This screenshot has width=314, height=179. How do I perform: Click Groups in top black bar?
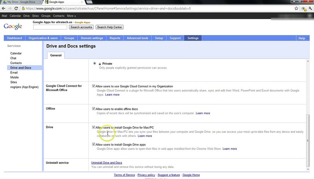coord(46,16)
